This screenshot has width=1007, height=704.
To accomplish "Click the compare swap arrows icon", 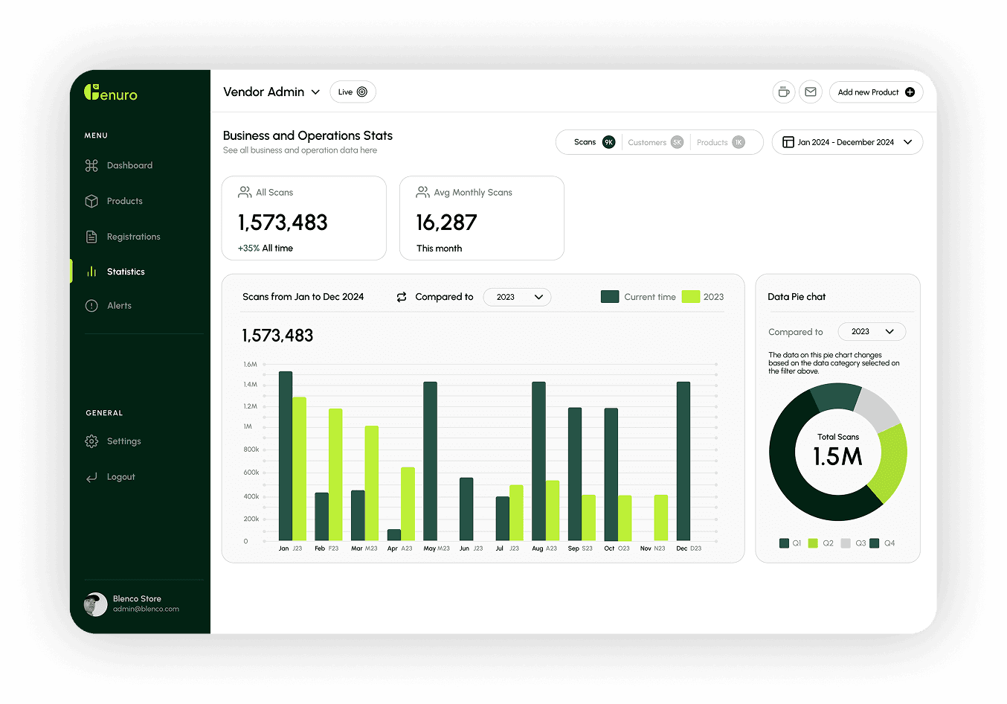I will tap(402, 297).
